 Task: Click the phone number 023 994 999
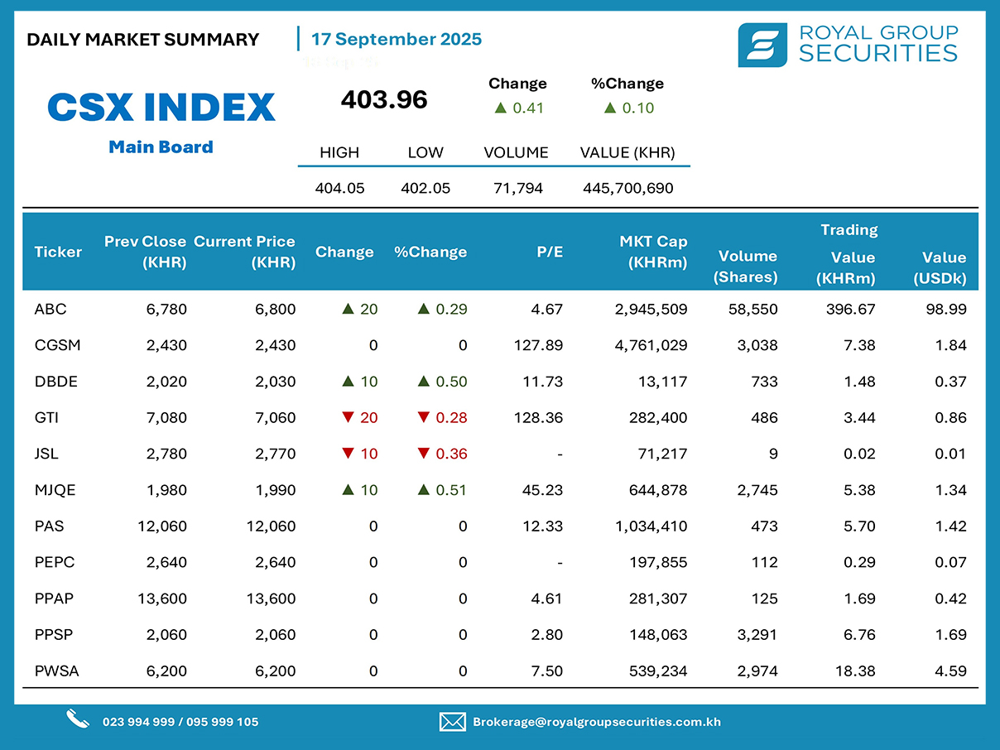(x=138, y=722)
